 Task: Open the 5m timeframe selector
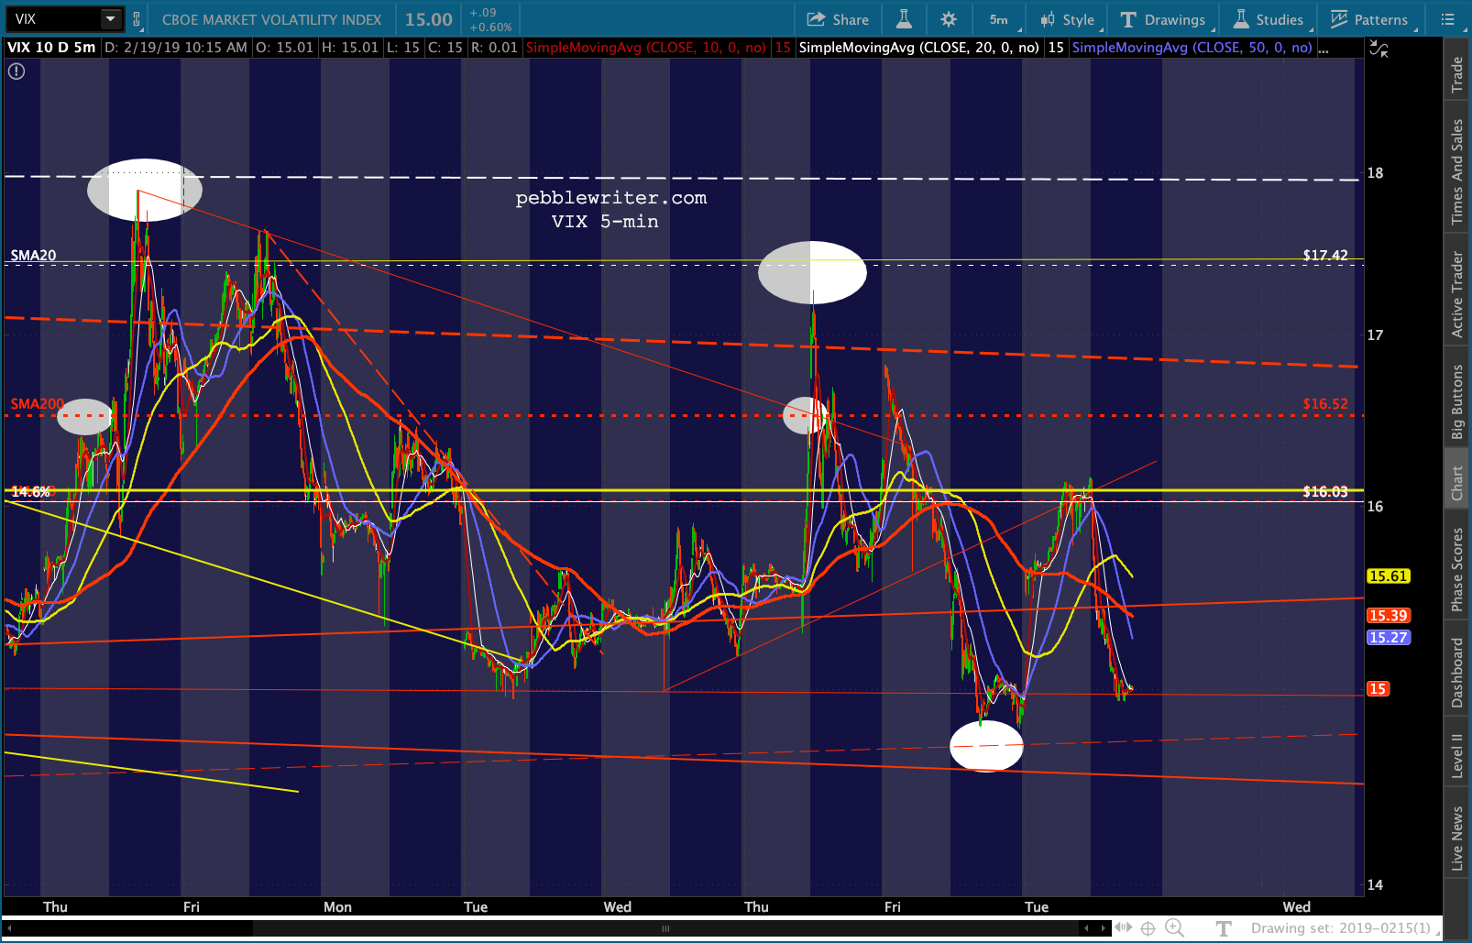(x=998, y=19)
